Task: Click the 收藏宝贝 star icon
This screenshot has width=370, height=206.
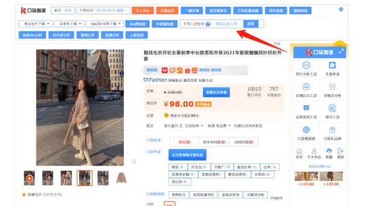Action: (24, 194)
